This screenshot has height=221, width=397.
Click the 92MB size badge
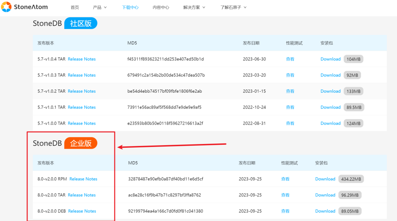pyautogui.click(x=352, y=75)
